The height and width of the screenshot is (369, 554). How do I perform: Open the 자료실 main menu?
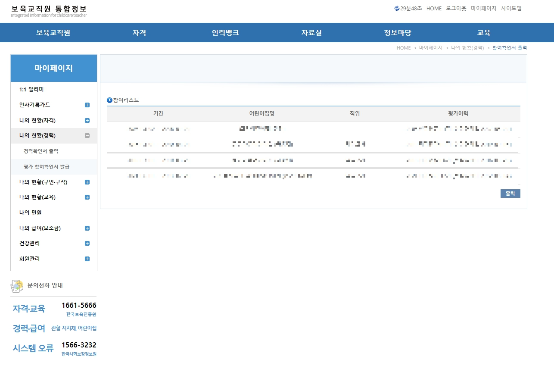pos(311,33)
